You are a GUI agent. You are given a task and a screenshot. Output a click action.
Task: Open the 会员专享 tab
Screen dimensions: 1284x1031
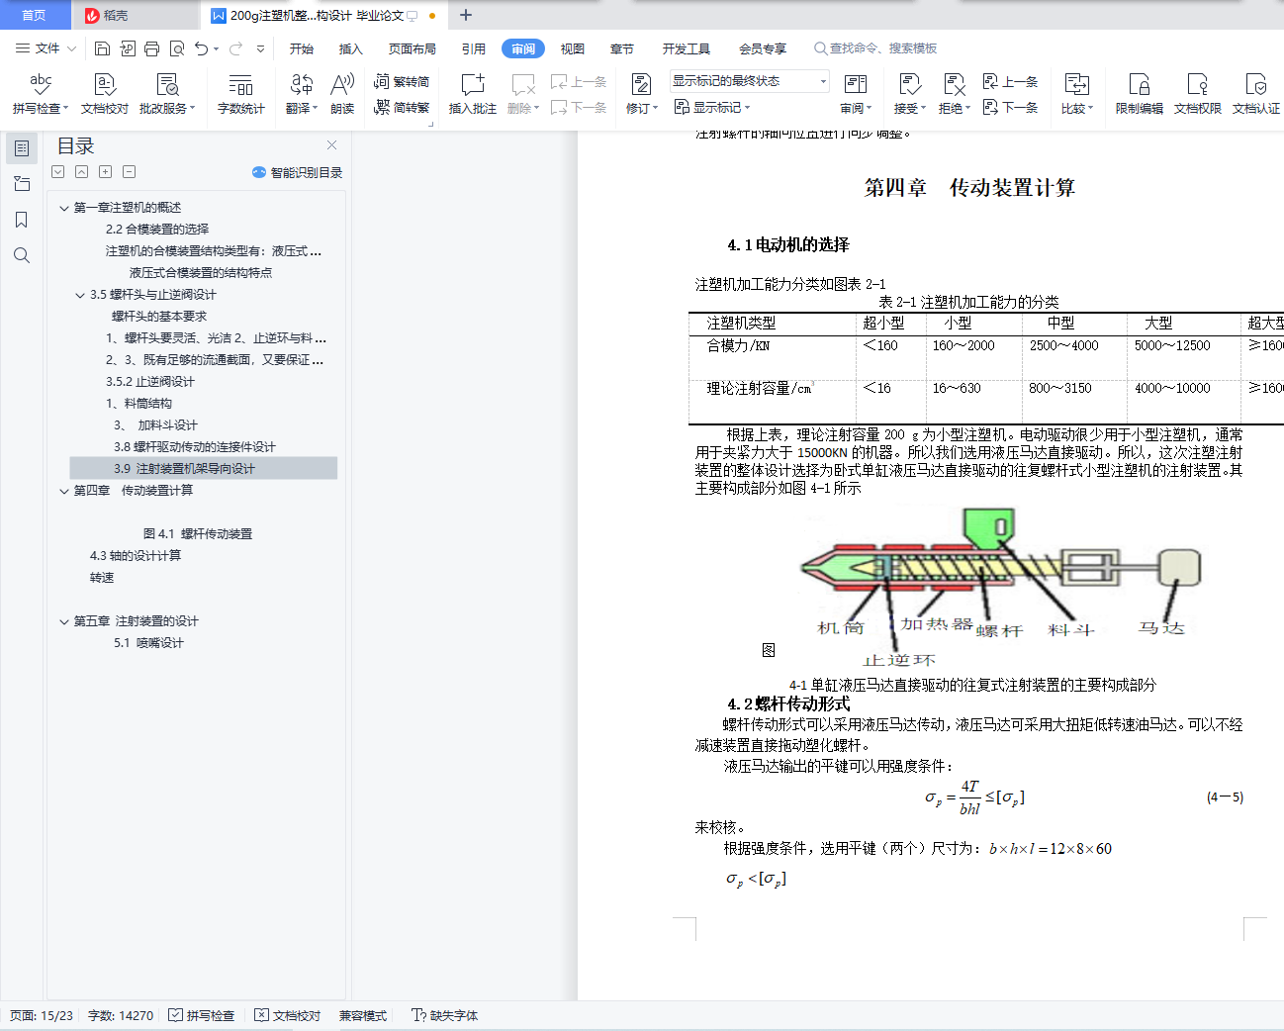[763, 48]
